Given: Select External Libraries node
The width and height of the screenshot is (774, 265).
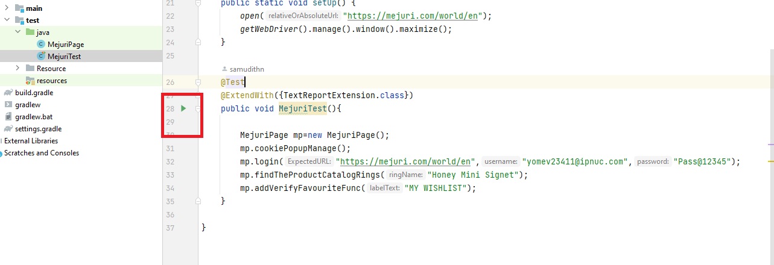Looking at the screenshot, I should pos(31,140).
